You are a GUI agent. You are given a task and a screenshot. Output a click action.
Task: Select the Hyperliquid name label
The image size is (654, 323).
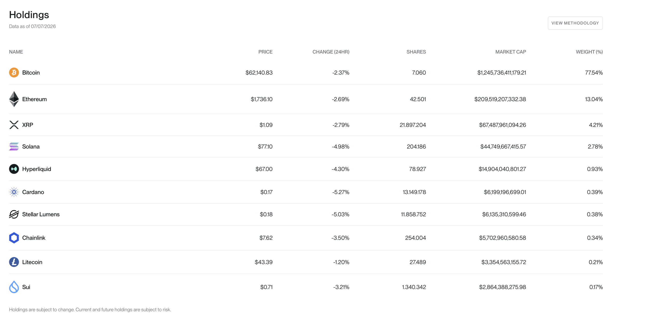point(37,169)
